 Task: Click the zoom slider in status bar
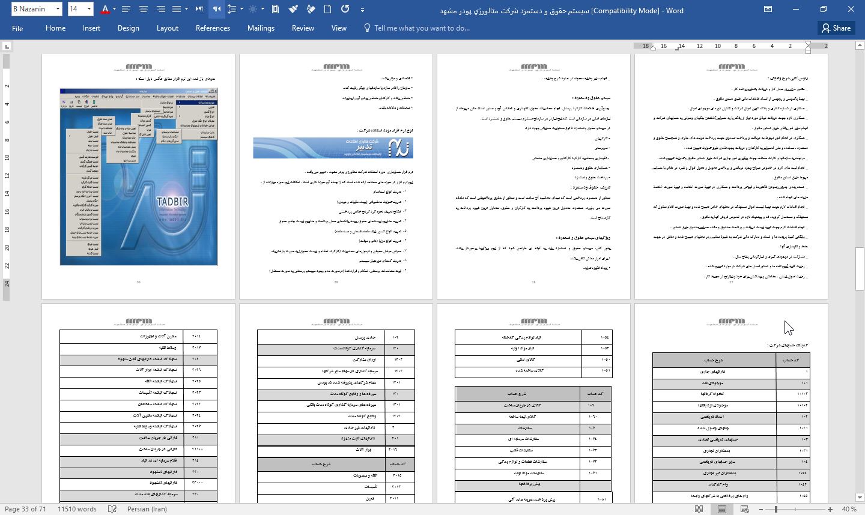pyautogui.click(x=793, y=509)
